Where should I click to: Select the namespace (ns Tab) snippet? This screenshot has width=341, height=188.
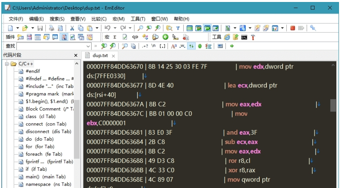coord(48,184)
